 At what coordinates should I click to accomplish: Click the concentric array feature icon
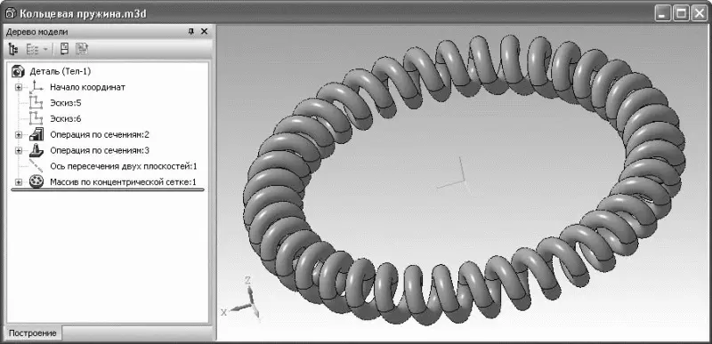[36, 182]
